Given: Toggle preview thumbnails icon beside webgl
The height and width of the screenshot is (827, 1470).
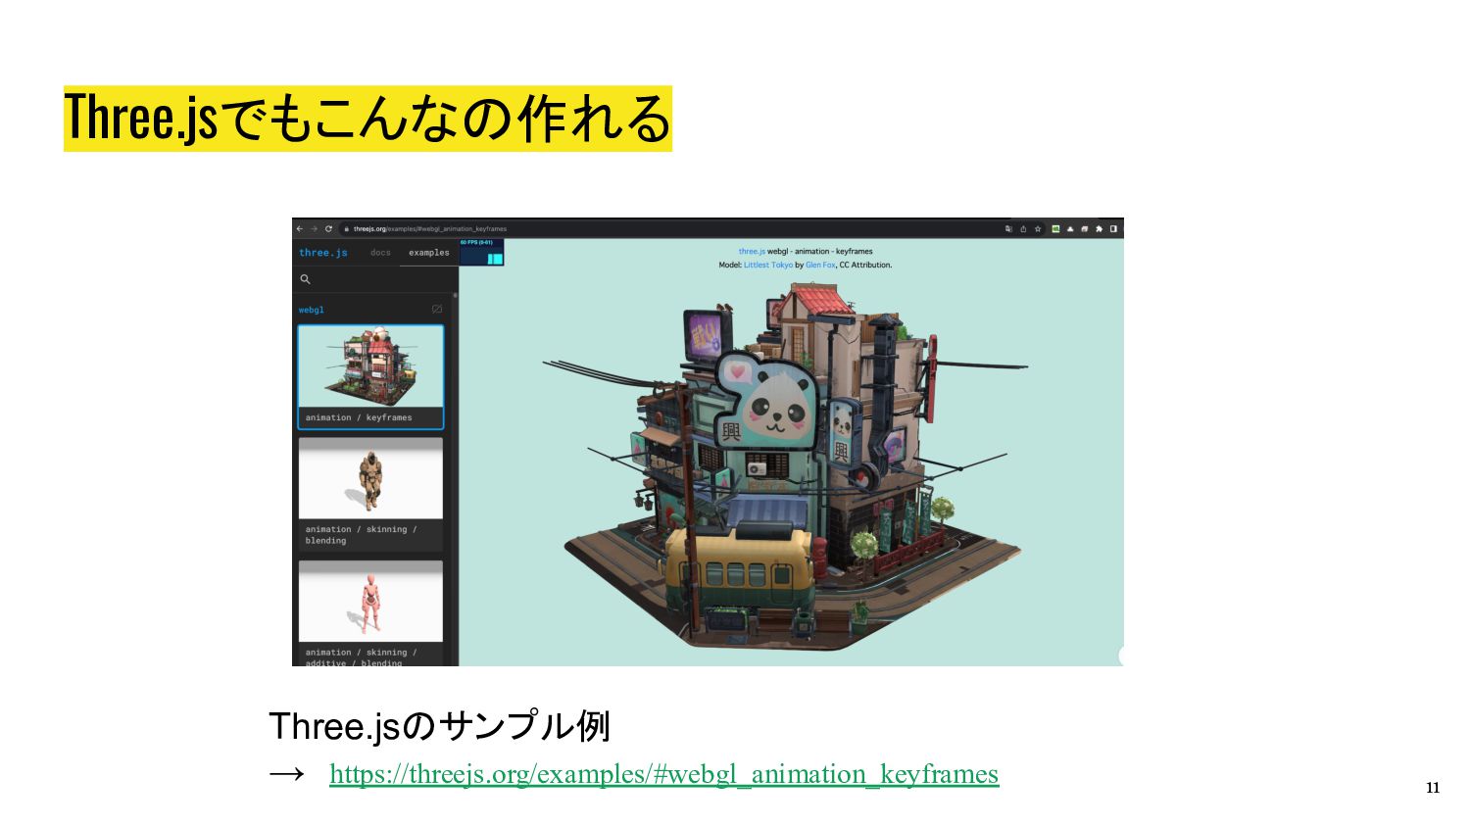Looking at the screenshot, I should pos(437,309).
